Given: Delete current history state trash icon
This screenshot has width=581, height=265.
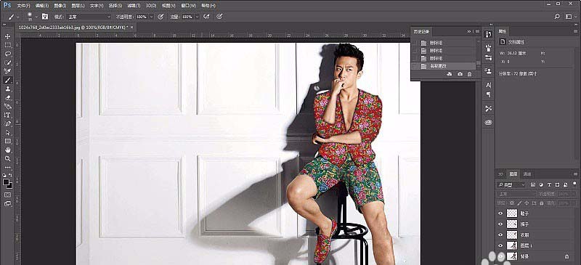Looking at the screenshot, I should coord(469,74).
